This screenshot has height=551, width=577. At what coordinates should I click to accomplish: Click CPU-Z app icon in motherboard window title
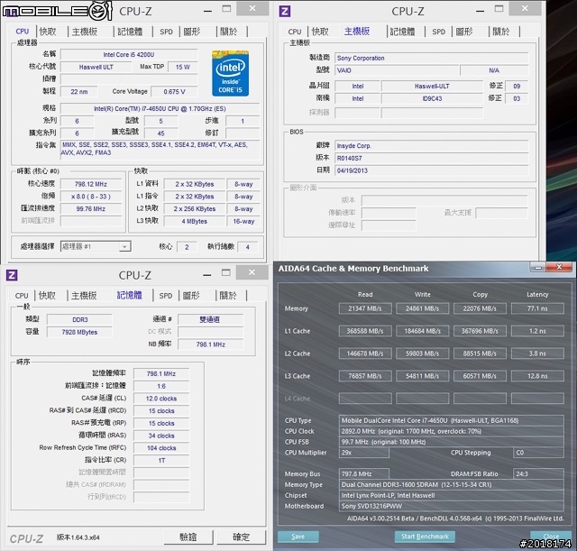point(285,11)
